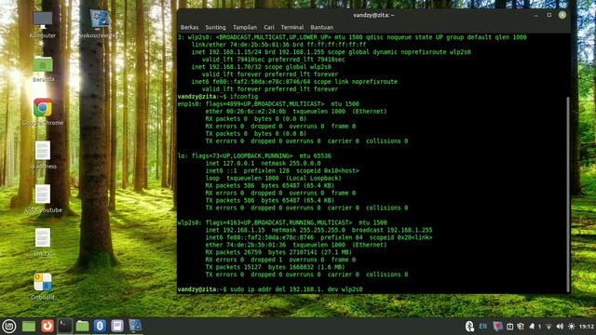Open the calendar from the 19:12 clock
596x335 pixels.
587,327
